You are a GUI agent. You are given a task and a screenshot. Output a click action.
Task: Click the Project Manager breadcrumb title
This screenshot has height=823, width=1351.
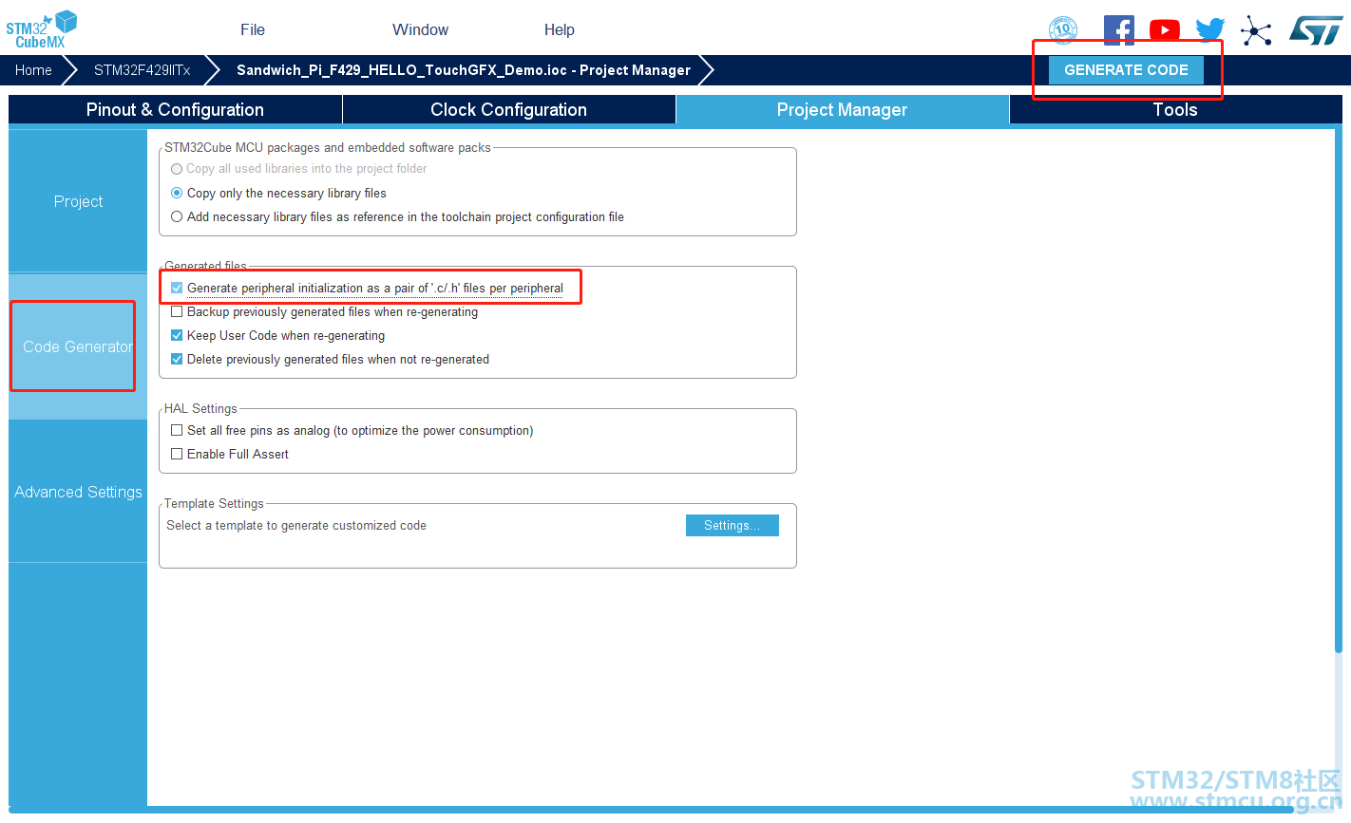(x=464, y=70)
